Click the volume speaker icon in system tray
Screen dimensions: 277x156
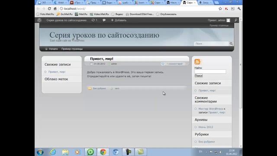pos(220,152)
